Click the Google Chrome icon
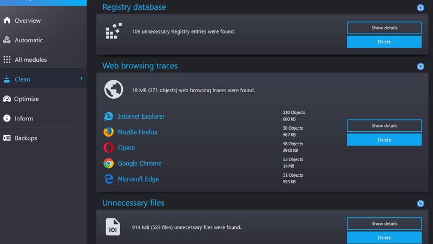 click(x=109, y=163)
